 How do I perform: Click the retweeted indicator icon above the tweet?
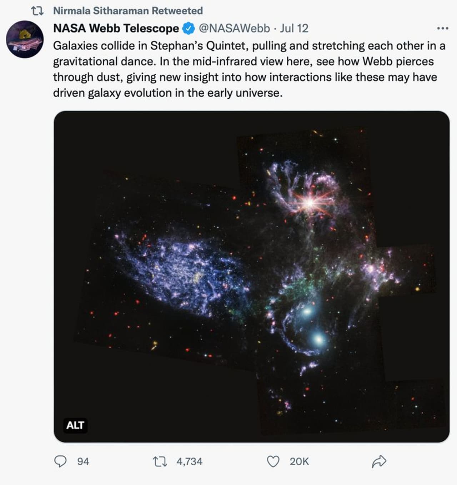(37, 11)
